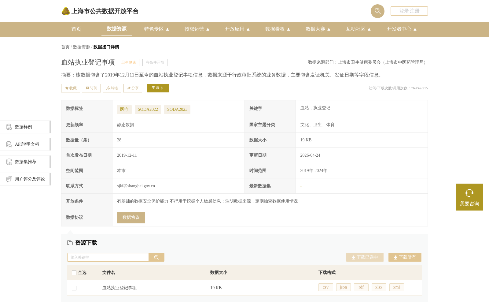Click 下载已选中 button
The width and height of the screenshot is (489, 306).
[x=365, y=257]
